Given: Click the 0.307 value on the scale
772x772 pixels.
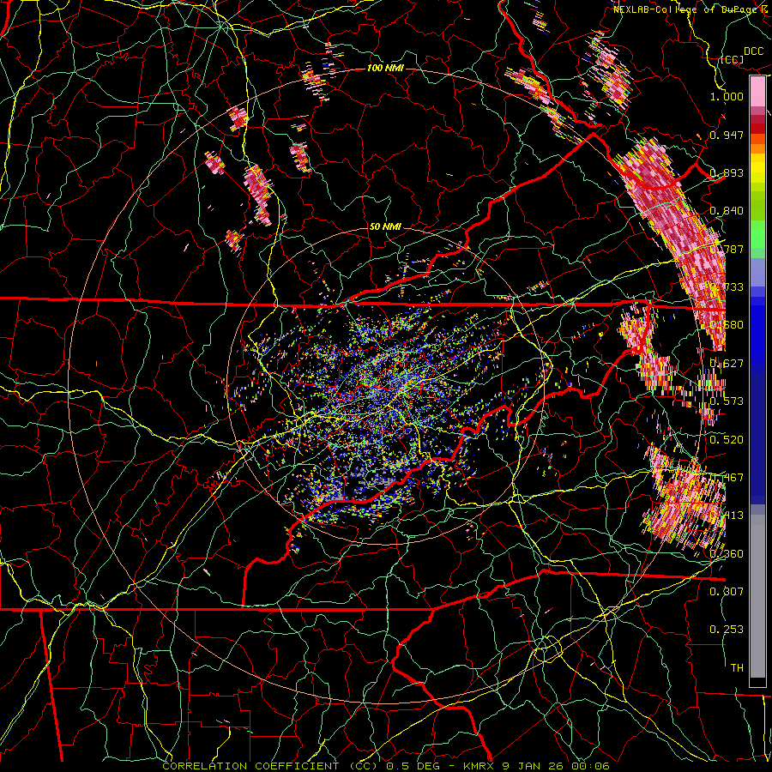Looking at the screenshot, I should point(727,592).
